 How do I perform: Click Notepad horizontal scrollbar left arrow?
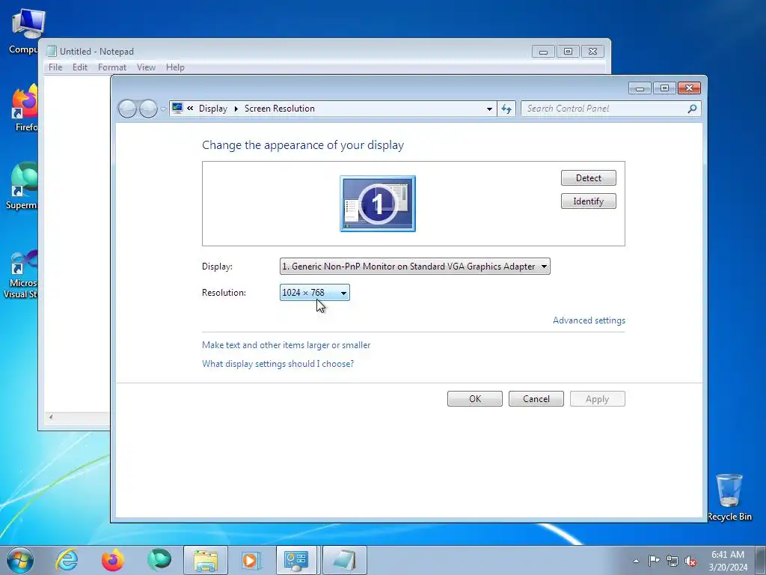51,417
